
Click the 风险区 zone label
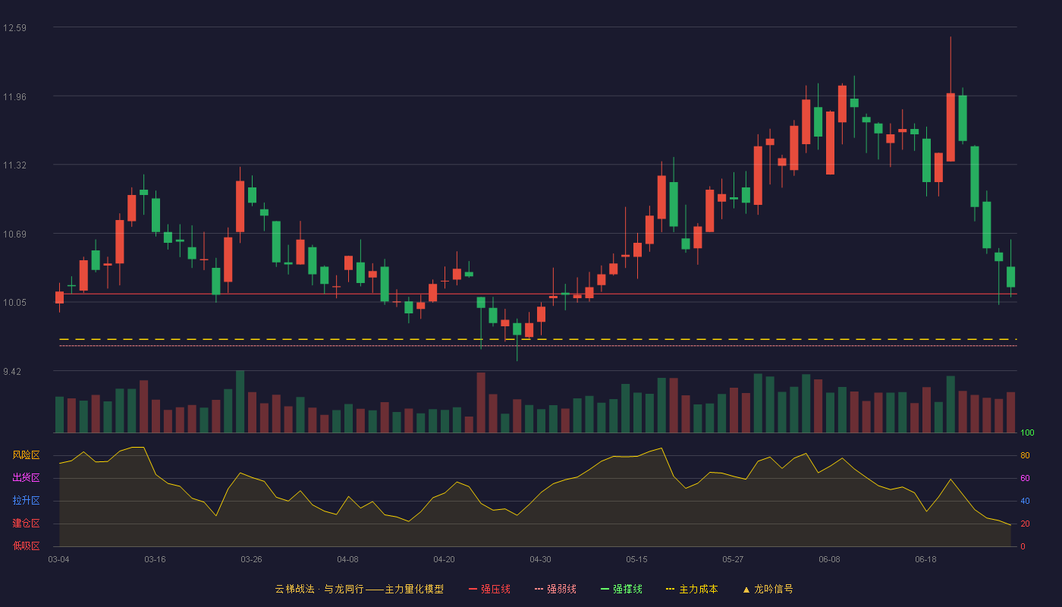[26, 455]
